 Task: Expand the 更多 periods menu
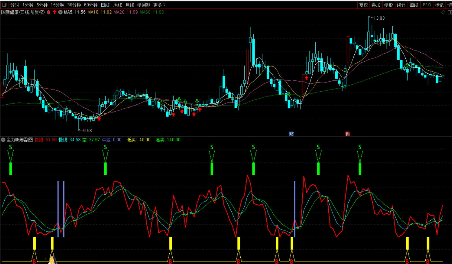point(159,5)
